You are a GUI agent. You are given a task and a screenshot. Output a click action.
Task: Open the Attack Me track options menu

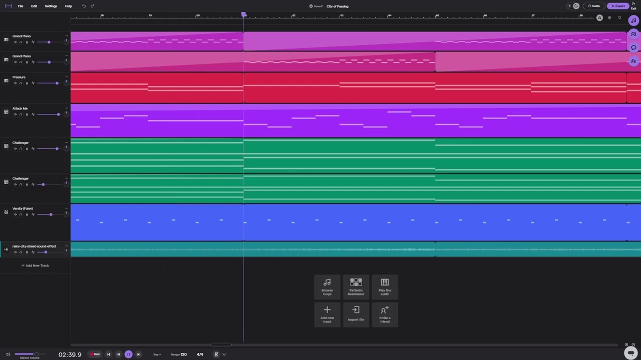(x=66, y=108)
